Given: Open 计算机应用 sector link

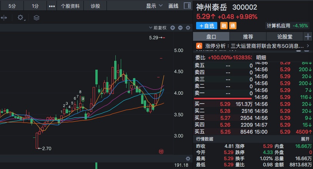Looking at the screenshot, I should (x=278, y=25).
